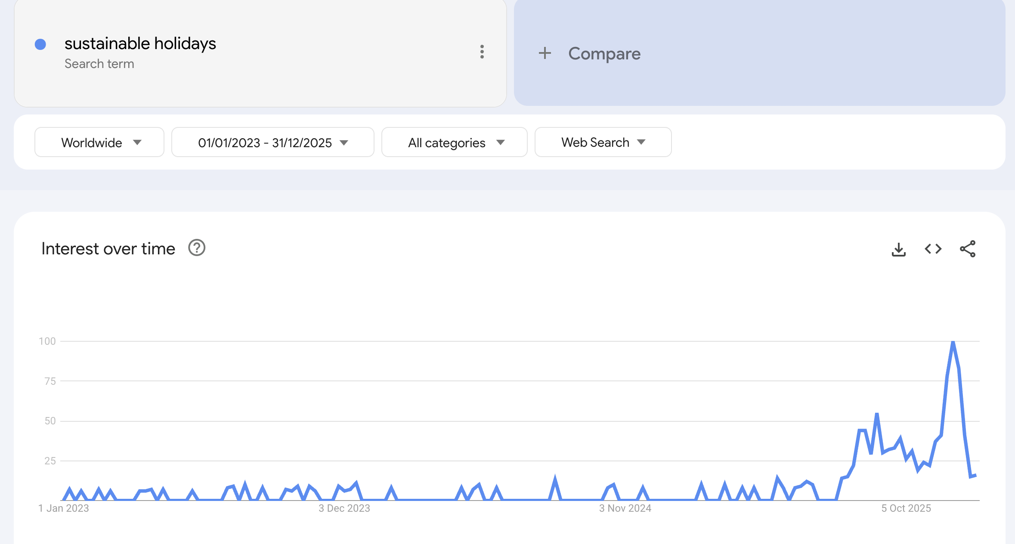Click the Compare search term button
Image resolution: width=1015 pixels, height=544 pixels.
tap(604, 53)
